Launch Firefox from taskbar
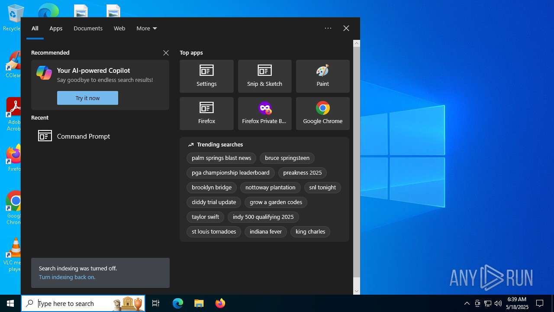This screenshot has width=554, height=312. [x=220, y=303]
